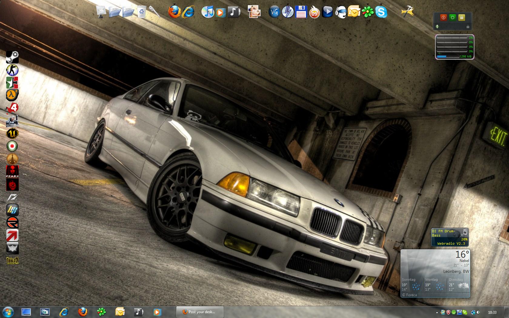The width and height of the screenshot is (509, 318).
Task: Launch FEAR 2 from the left column
Action: coord(12,172)
